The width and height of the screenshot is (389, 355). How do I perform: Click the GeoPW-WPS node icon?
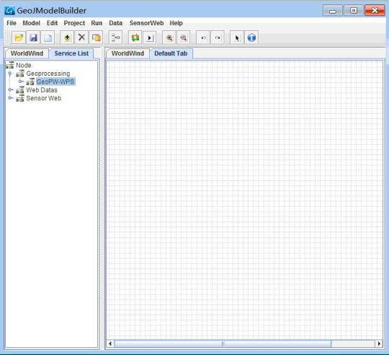(x=30, y=82)
